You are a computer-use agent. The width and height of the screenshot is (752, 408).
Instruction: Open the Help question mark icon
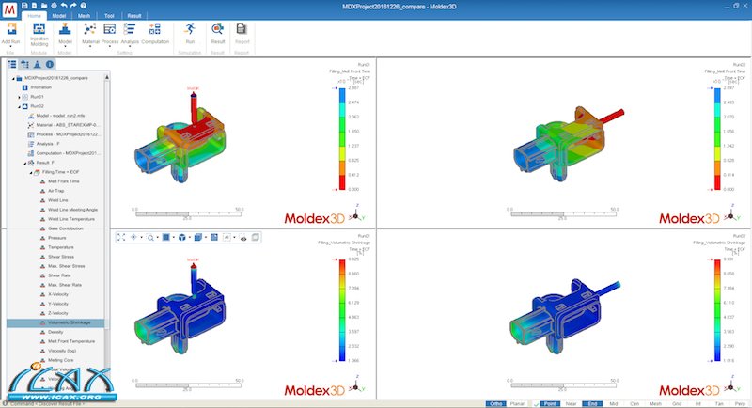(83, 6)
